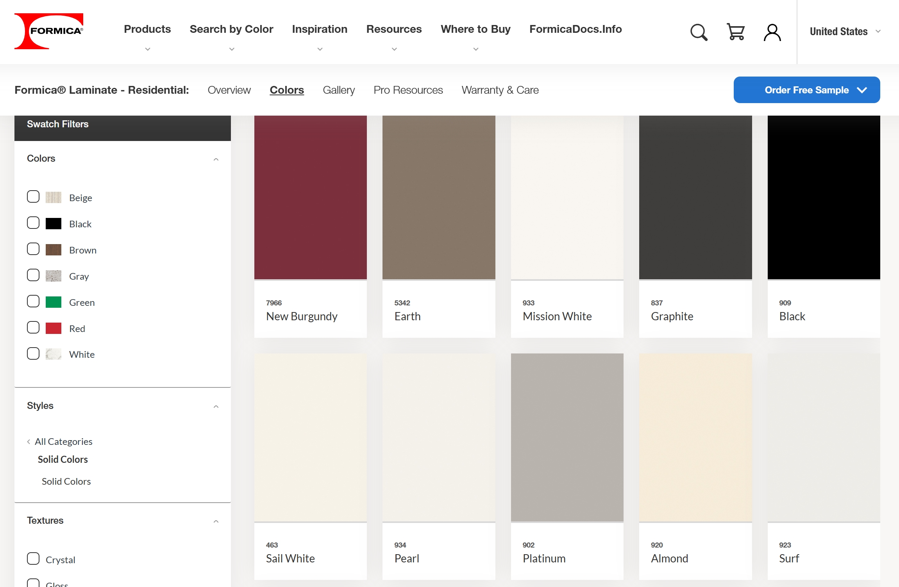The width and height of the screenshot is (899, 587).
Task: Click the Formica logo
Action: [49, 31]
